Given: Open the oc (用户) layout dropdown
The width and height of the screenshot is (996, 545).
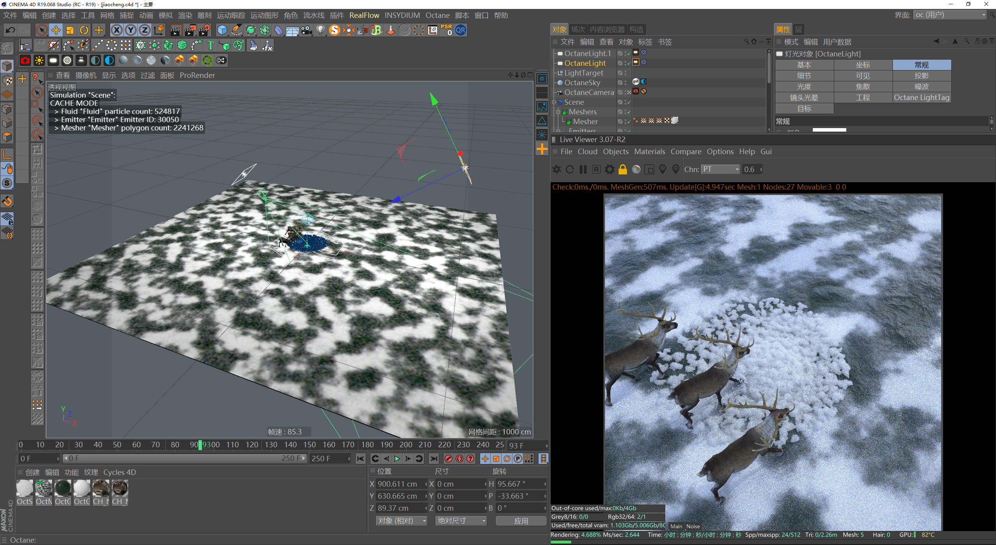Looking at the screenshot, I should coord(950,15).
